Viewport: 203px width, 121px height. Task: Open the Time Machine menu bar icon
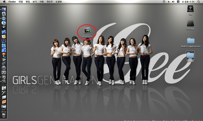(164, 2)
